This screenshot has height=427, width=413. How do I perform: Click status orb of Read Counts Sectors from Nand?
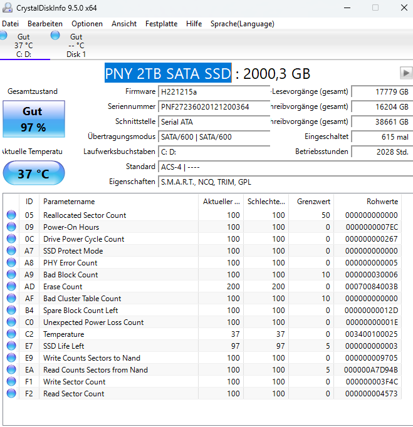click(11, 369)
